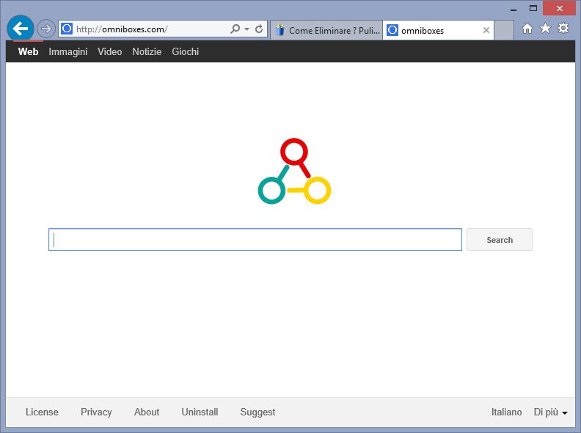Close the browser window with red X
The width and height of the screenshot is (581, 433).
point(559,8)
